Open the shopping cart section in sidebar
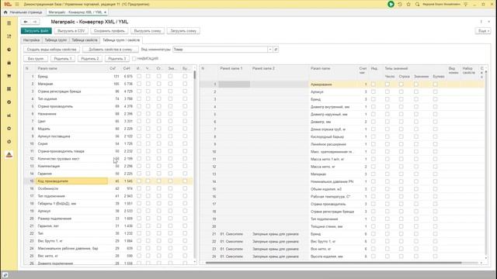 coord(9,76)
